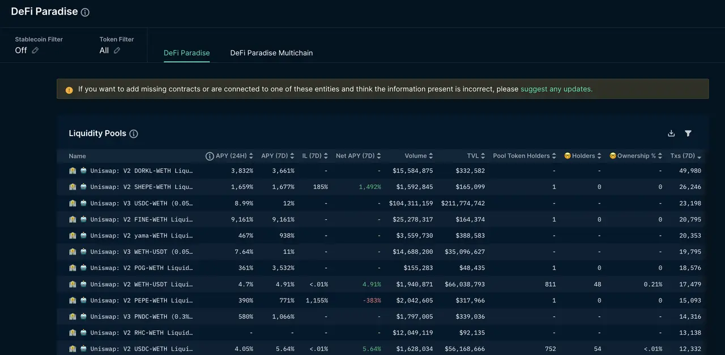Click the pencil icon for Stablecoin Filter
Viewport: 725px width, 355px height.
[x=34, y=50]
